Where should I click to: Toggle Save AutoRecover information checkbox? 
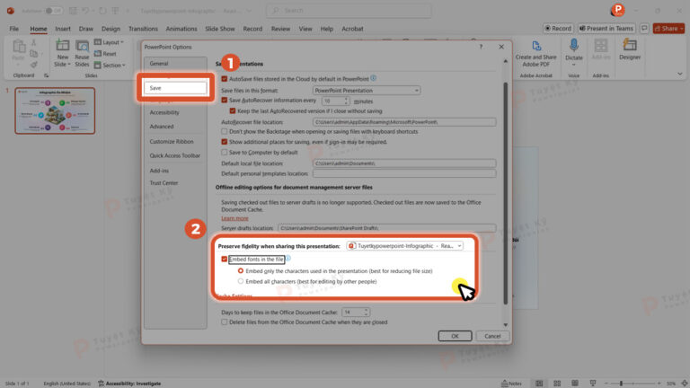[225, 101]
